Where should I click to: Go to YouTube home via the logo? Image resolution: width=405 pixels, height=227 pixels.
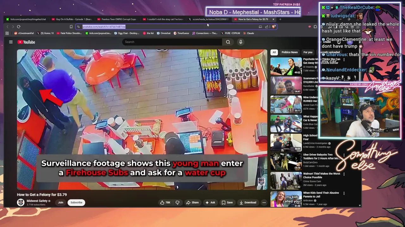coord(26,42)
